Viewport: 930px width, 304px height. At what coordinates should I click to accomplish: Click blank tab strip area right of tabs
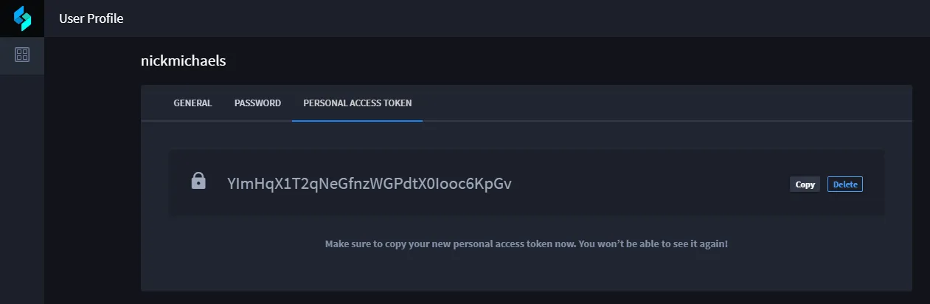pyautogui.click(x=664, y=103)
